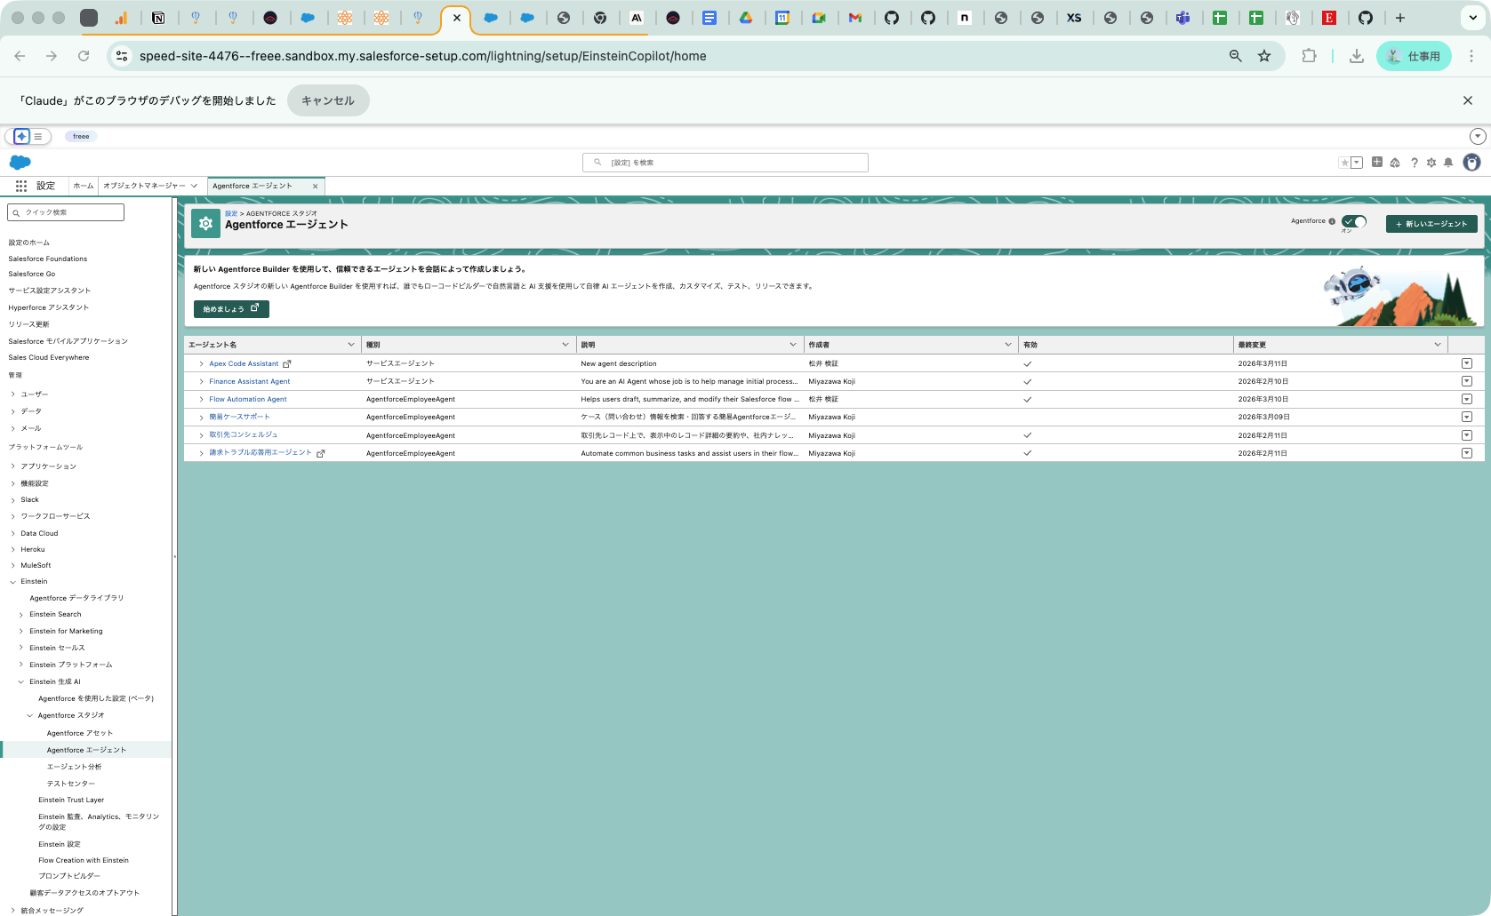Screen dimensions: 1491x916
Task: Open the Chrome downloads icon
Action: (x=1357, y=56)
